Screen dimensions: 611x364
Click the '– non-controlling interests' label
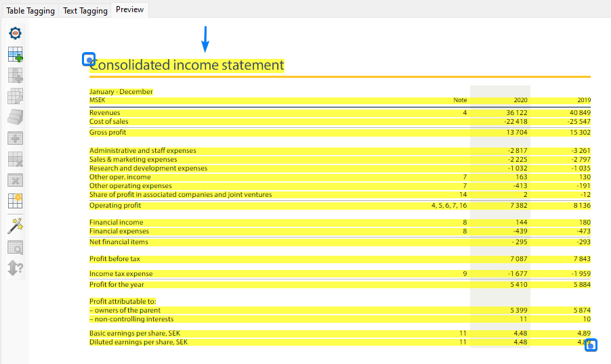tap(131, 319)
